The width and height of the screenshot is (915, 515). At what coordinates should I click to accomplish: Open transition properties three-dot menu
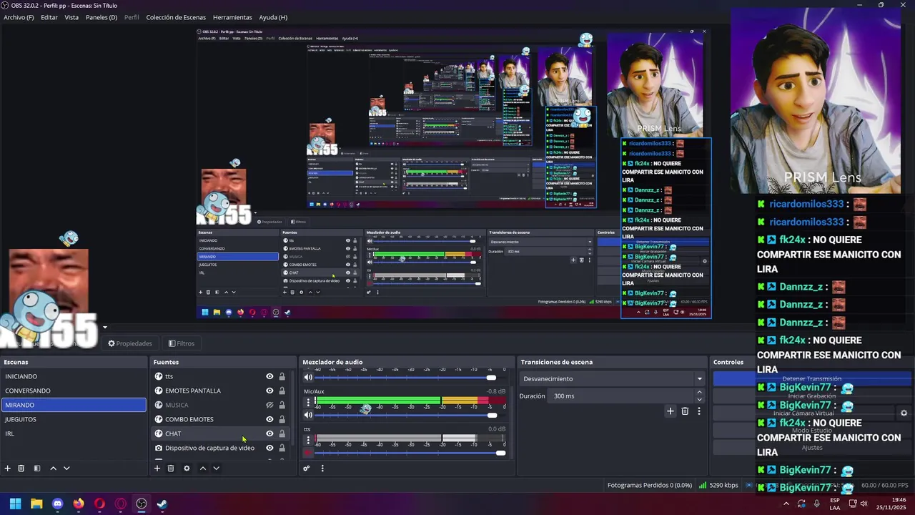click(698, 411)
